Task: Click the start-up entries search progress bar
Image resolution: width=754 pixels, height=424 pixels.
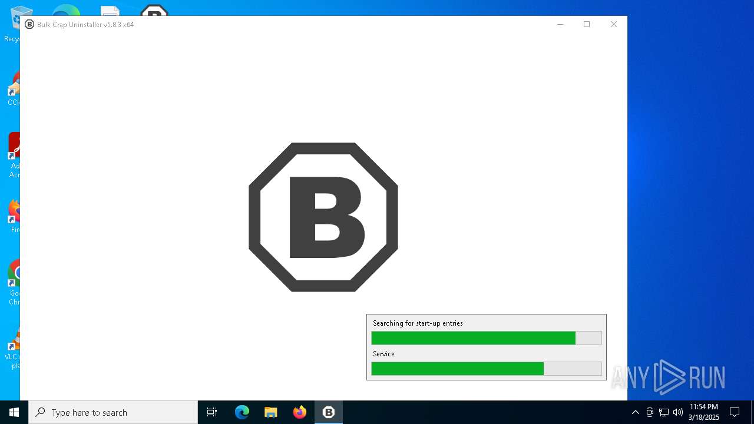Action: 487,338
